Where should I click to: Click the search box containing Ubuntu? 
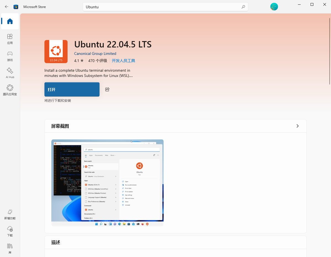(x=165, y=7)
